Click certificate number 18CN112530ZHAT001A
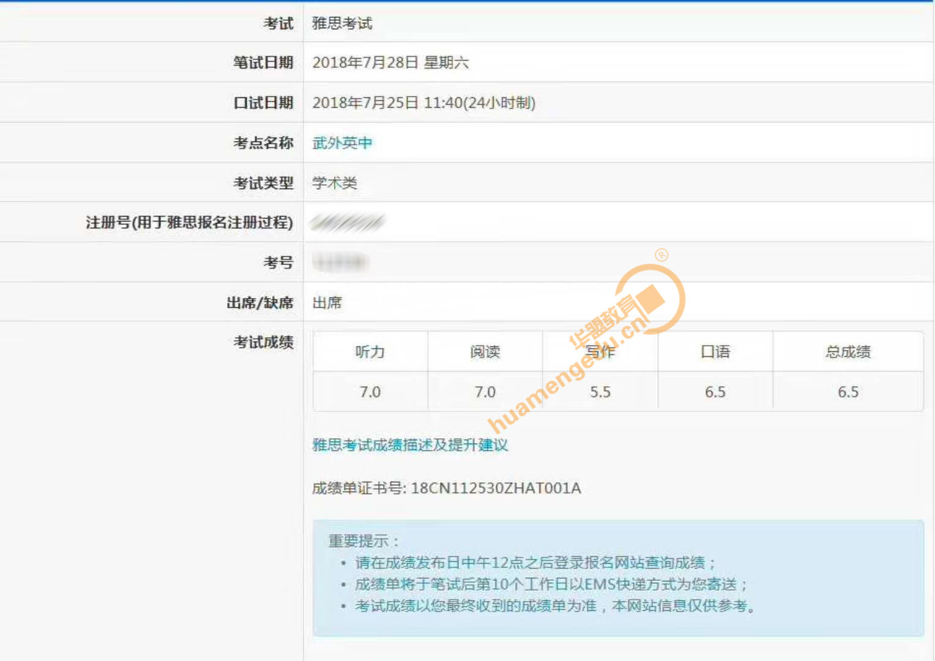935x661 pixels. click(x=496, y=488)
